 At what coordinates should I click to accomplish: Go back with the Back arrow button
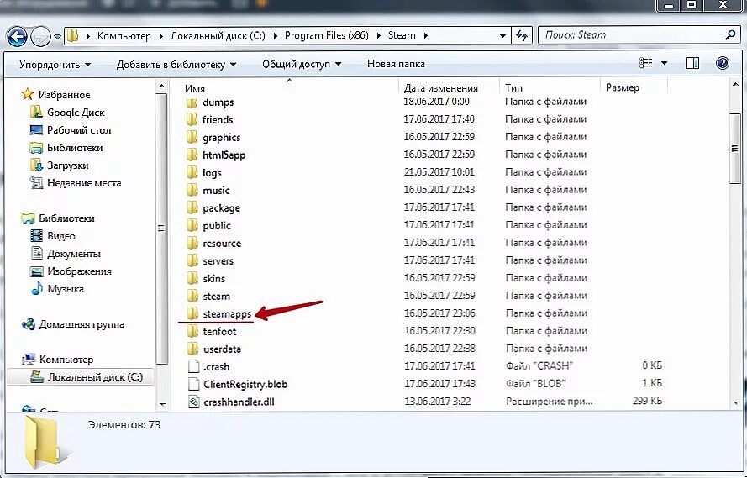(17, 37)
